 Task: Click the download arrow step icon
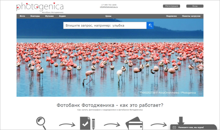(x=181, y=120)
